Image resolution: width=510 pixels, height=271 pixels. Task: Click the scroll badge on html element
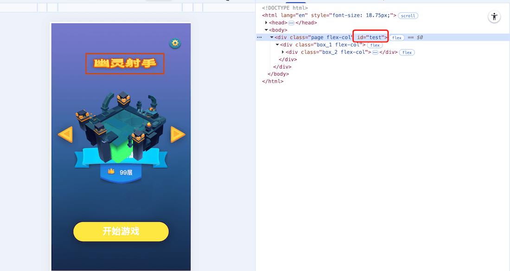(408, 16)
